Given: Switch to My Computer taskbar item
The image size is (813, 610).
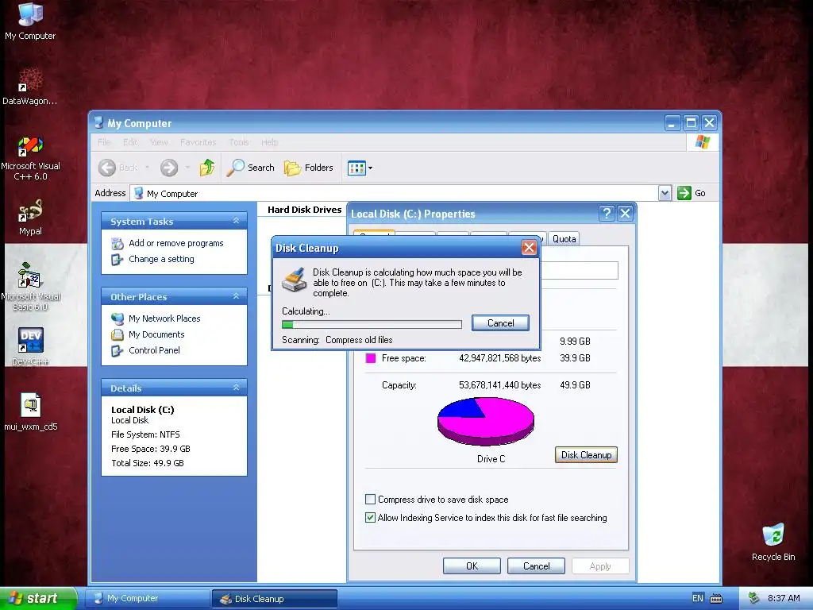Looking at the screenshot, I should point(148,598).
